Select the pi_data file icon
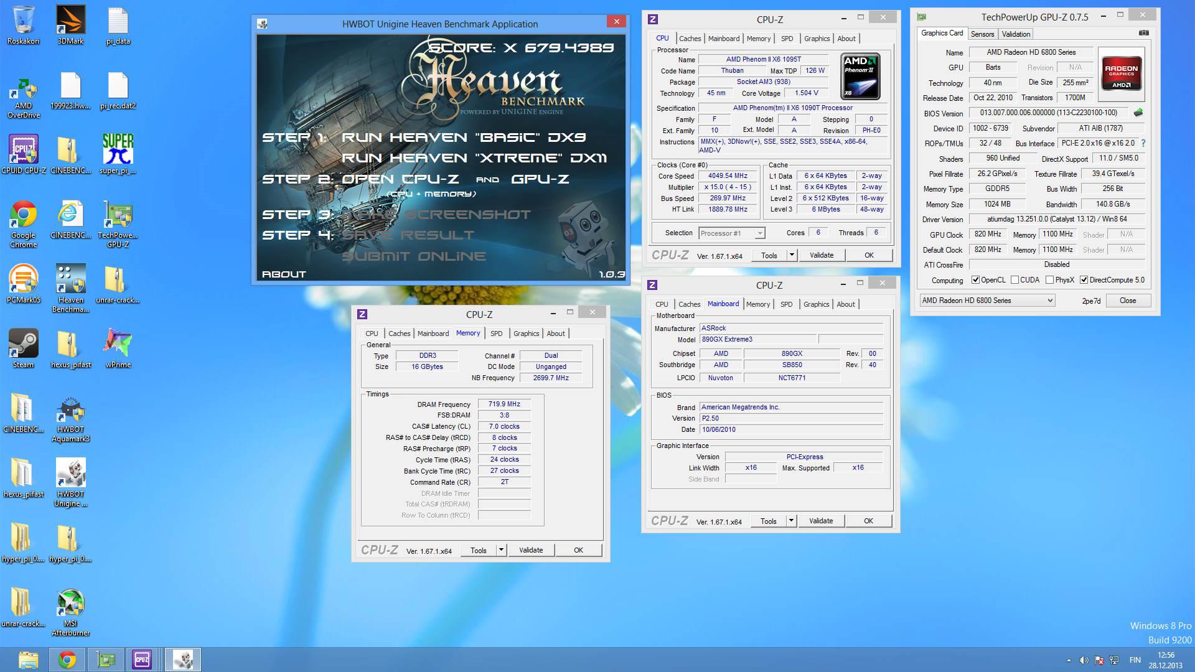 click(x=118, y=25)
